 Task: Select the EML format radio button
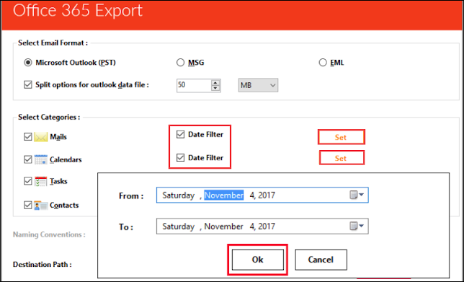click(323, 63)
